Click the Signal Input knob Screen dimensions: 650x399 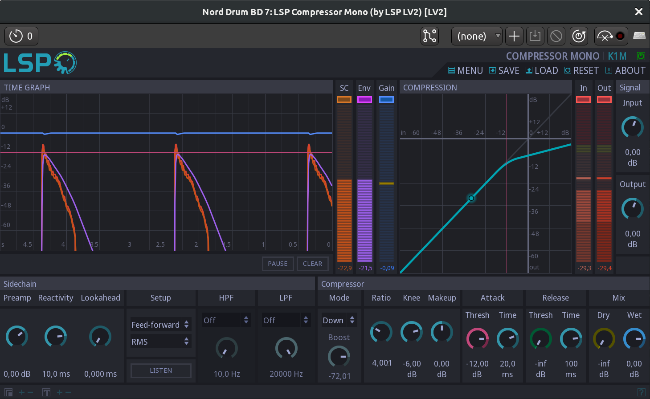[633, 127]
